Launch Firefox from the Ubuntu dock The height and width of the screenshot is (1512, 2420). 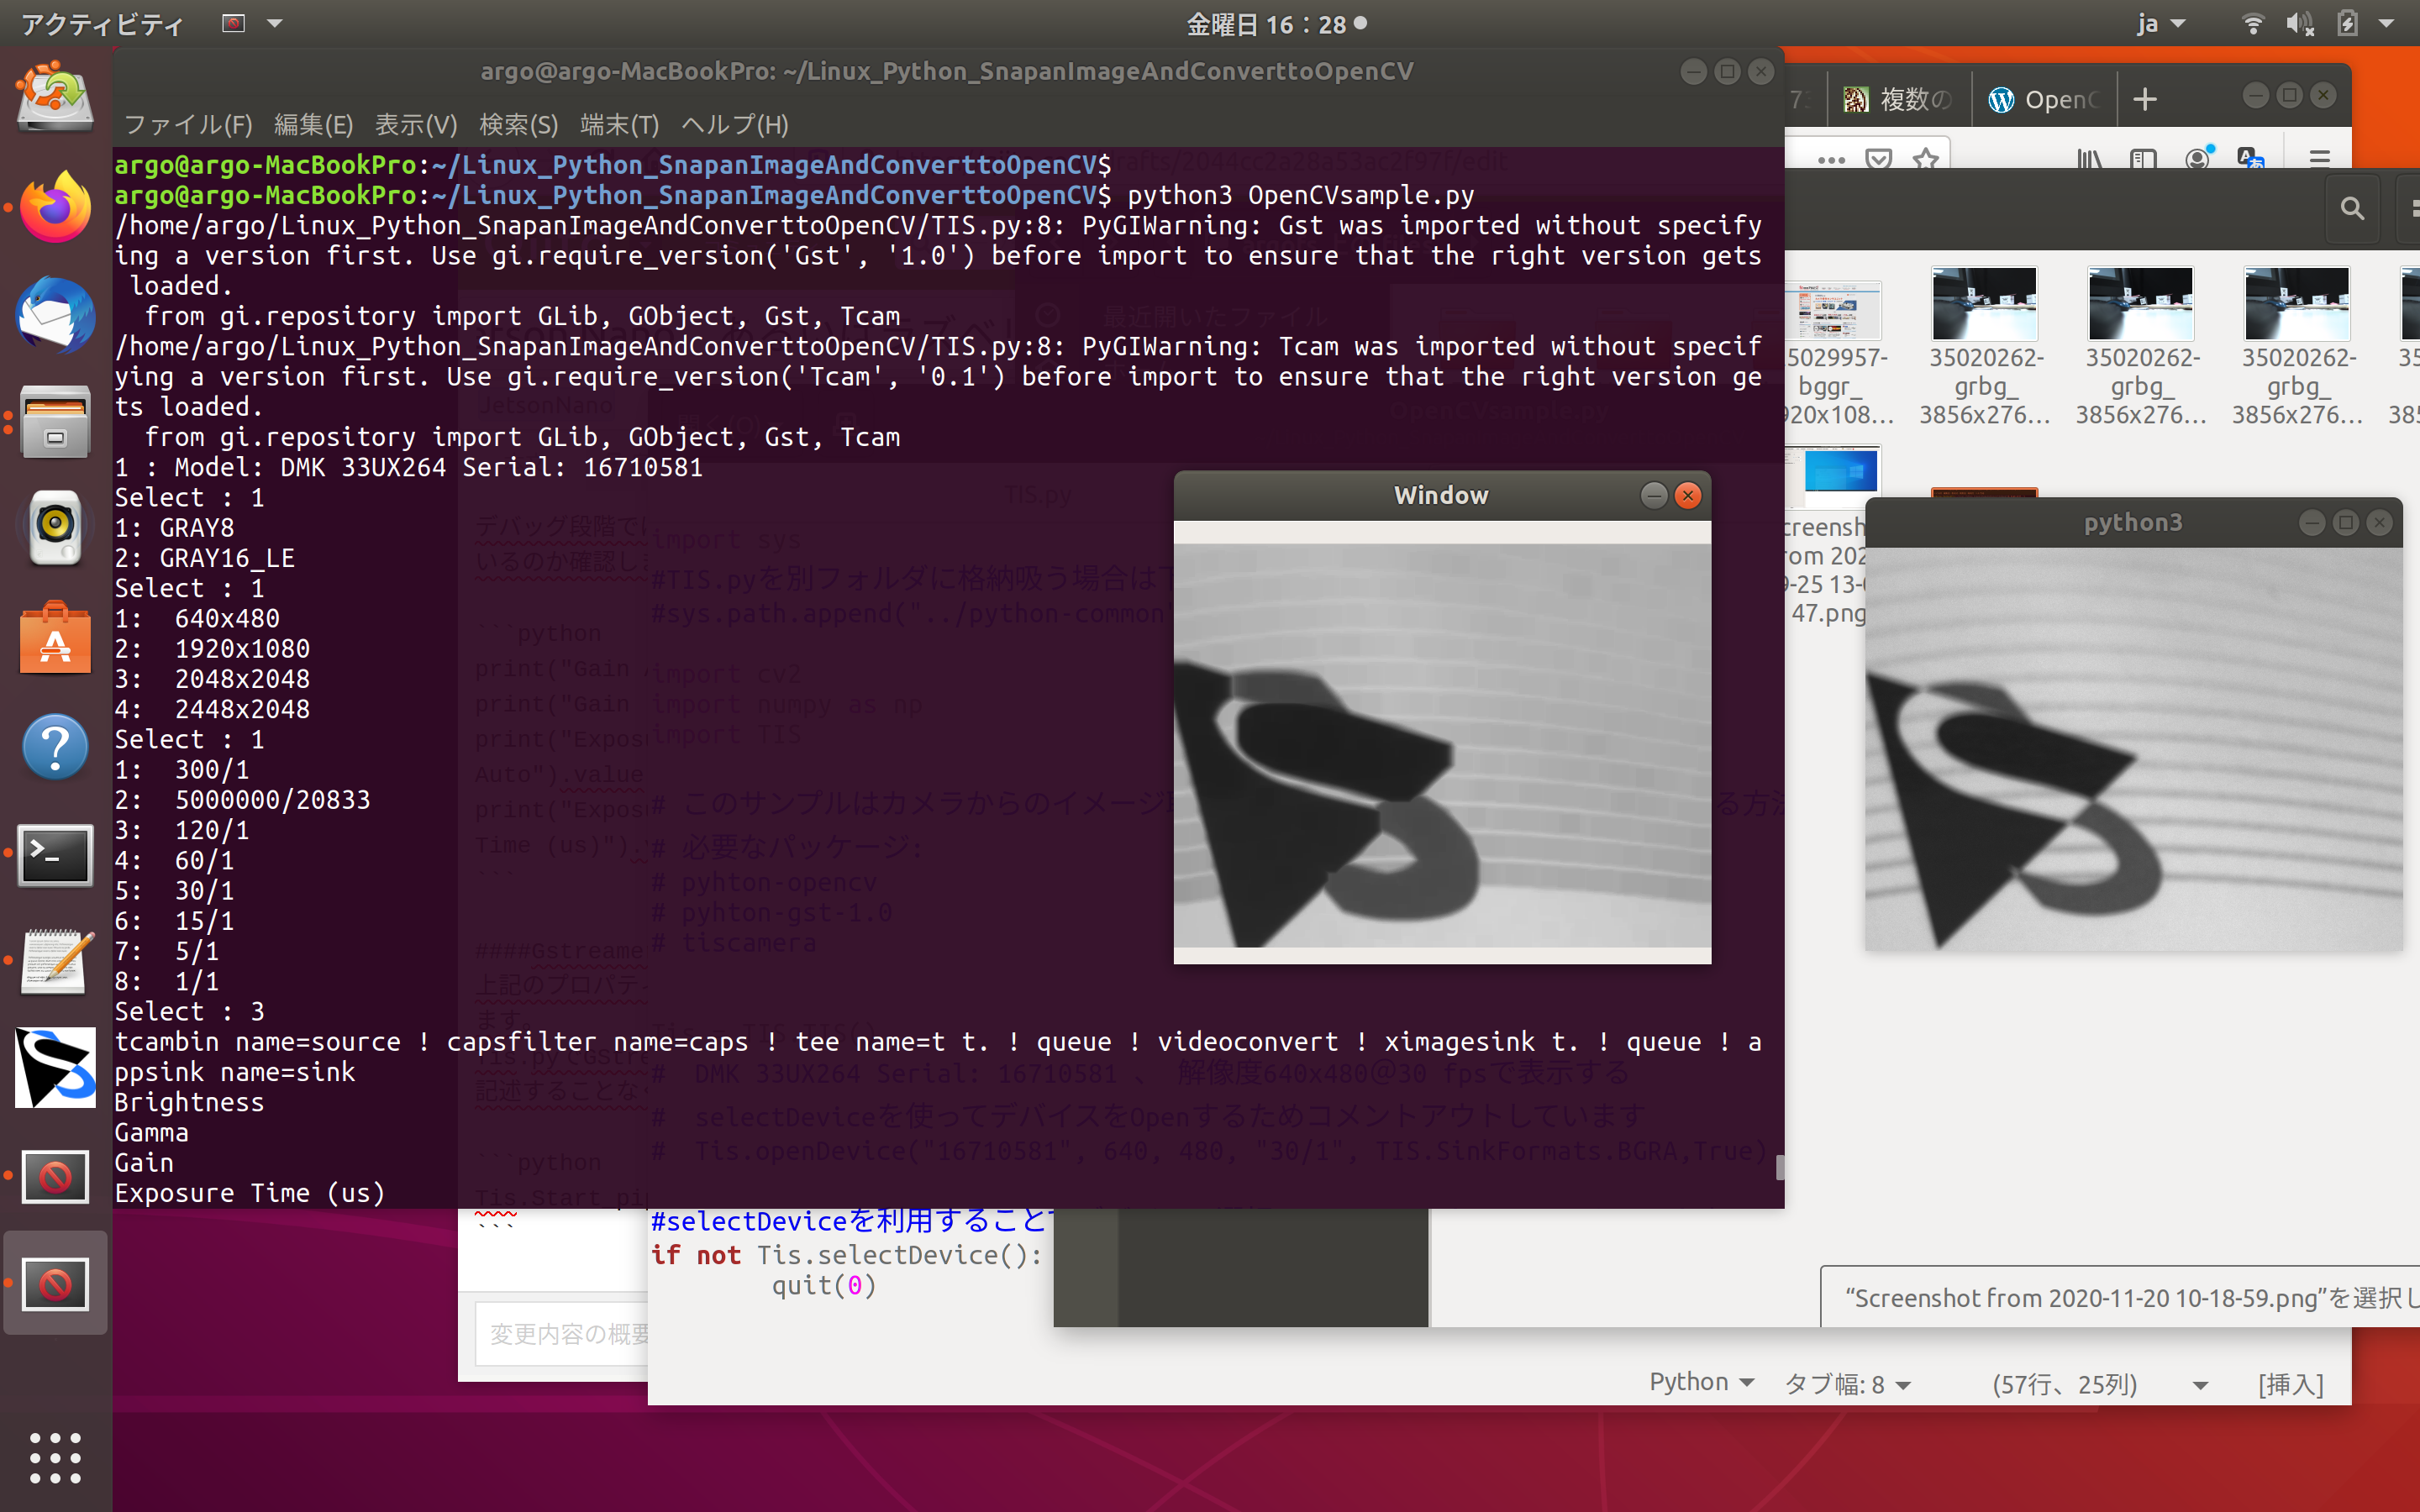tap(55, 207)
